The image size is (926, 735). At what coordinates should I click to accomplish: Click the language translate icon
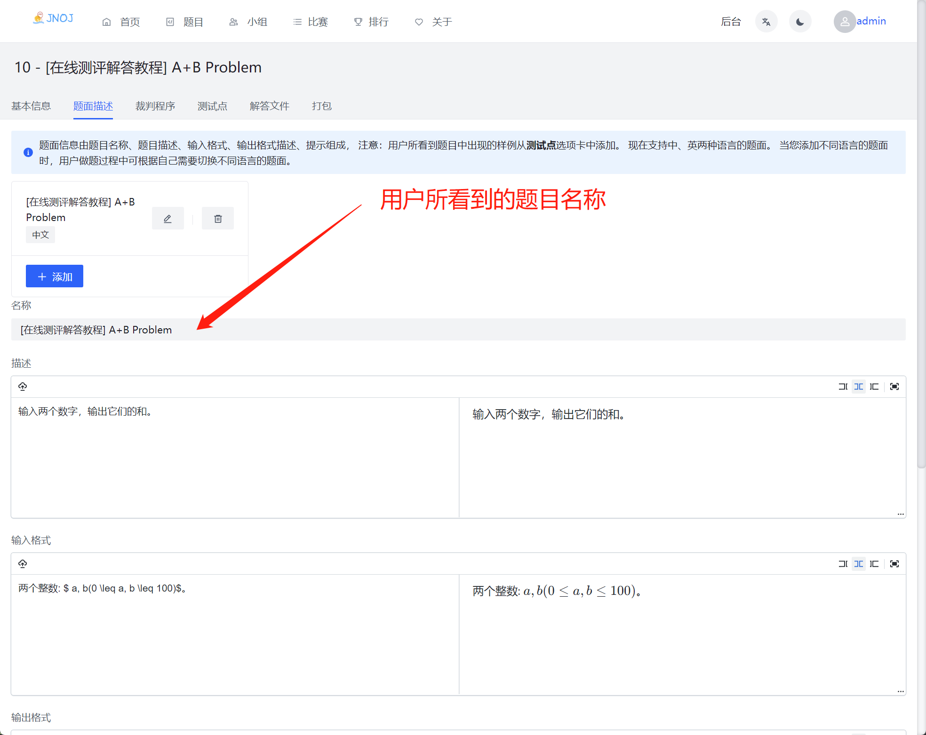[766, 22]
